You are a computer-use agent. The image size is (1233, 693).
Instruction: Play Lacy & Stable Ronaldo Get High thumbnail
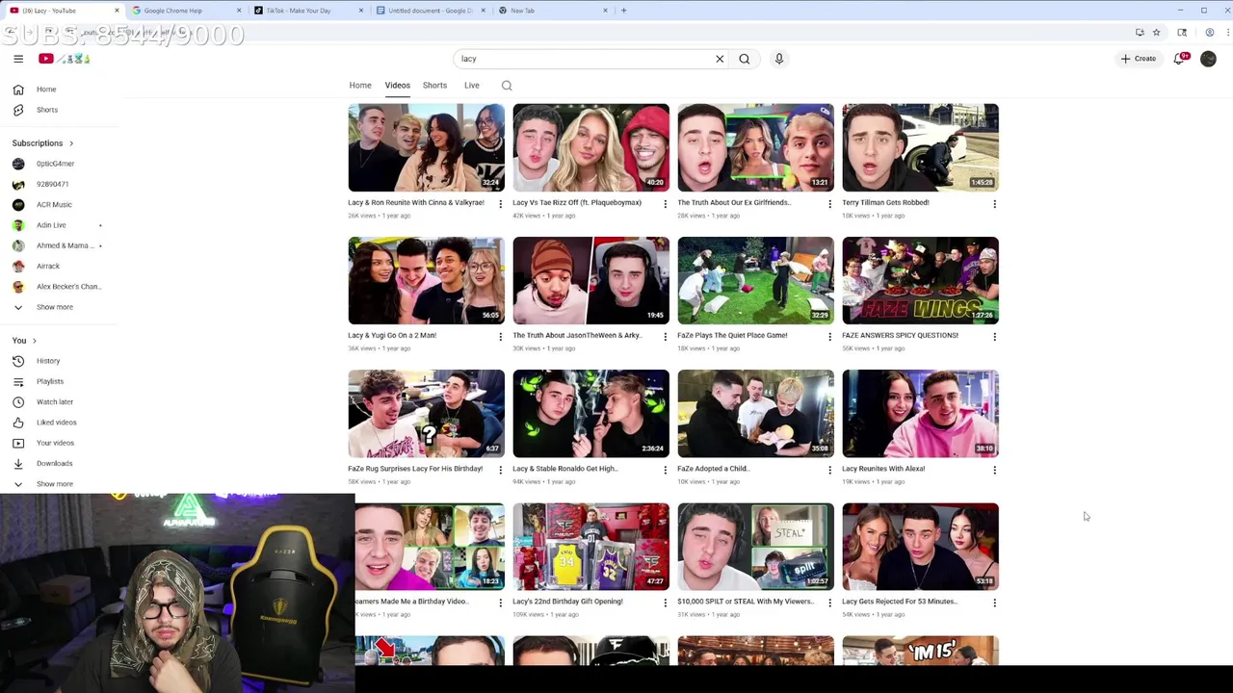[x=590, y=413]
